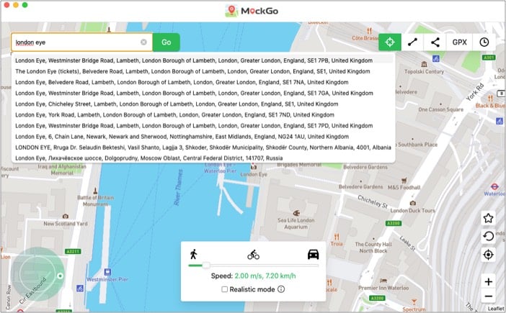The width and height of the screenshot is (506, 313).
Task: Click the joystick direction control circle
Action: pyautogui.click(x=37, y=274)
